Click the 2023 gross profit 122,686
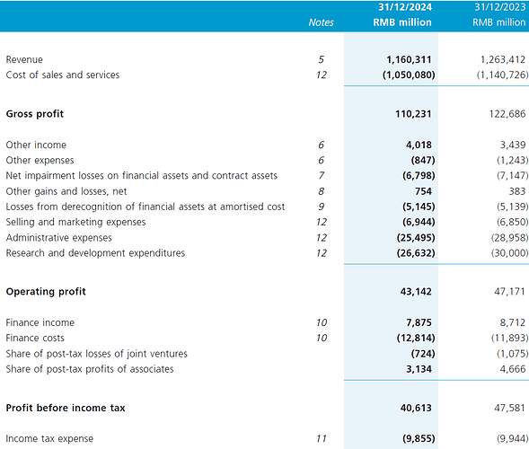The height and width of the screenshot is (449, 529). click(507, 114)
